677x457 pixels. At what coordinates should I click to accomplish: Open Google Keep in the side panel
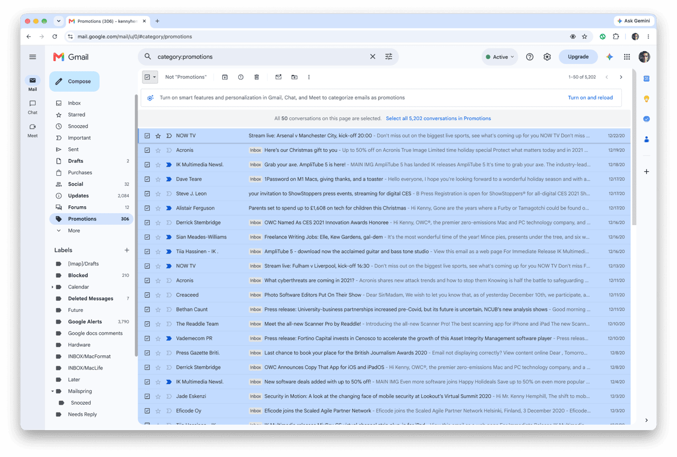point(646,99)
